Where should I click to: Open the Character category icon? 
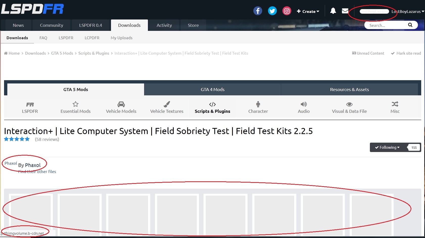(x=258, y=104)
